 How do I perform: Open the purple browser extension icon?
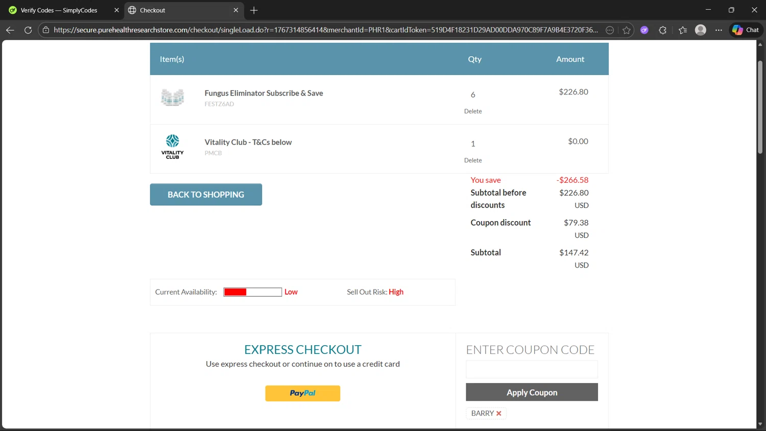[644, 30]
